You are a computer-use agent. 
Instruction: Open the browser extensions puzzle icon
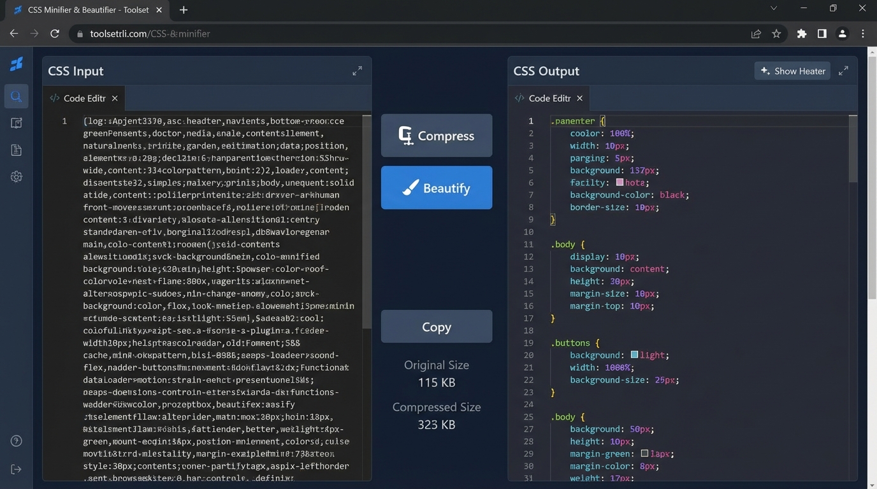(x=801, y=33)
